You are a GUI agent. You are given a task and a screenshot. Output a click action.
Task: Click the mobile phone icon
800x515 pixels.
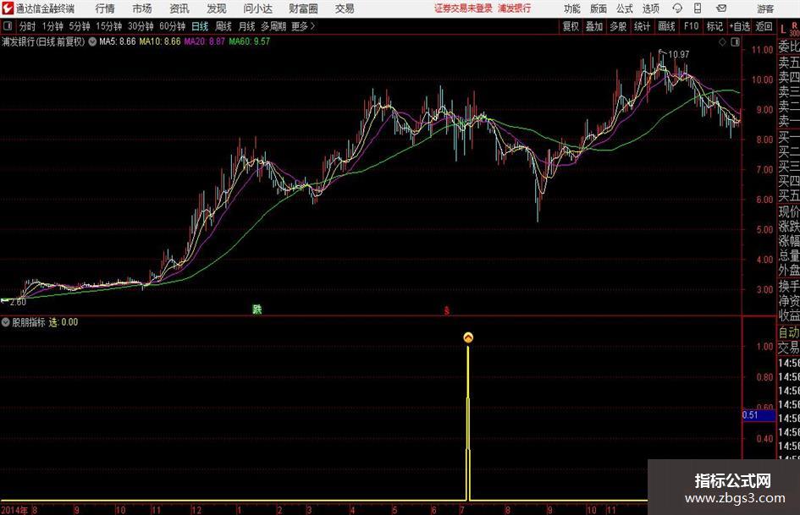pos(698,8)
